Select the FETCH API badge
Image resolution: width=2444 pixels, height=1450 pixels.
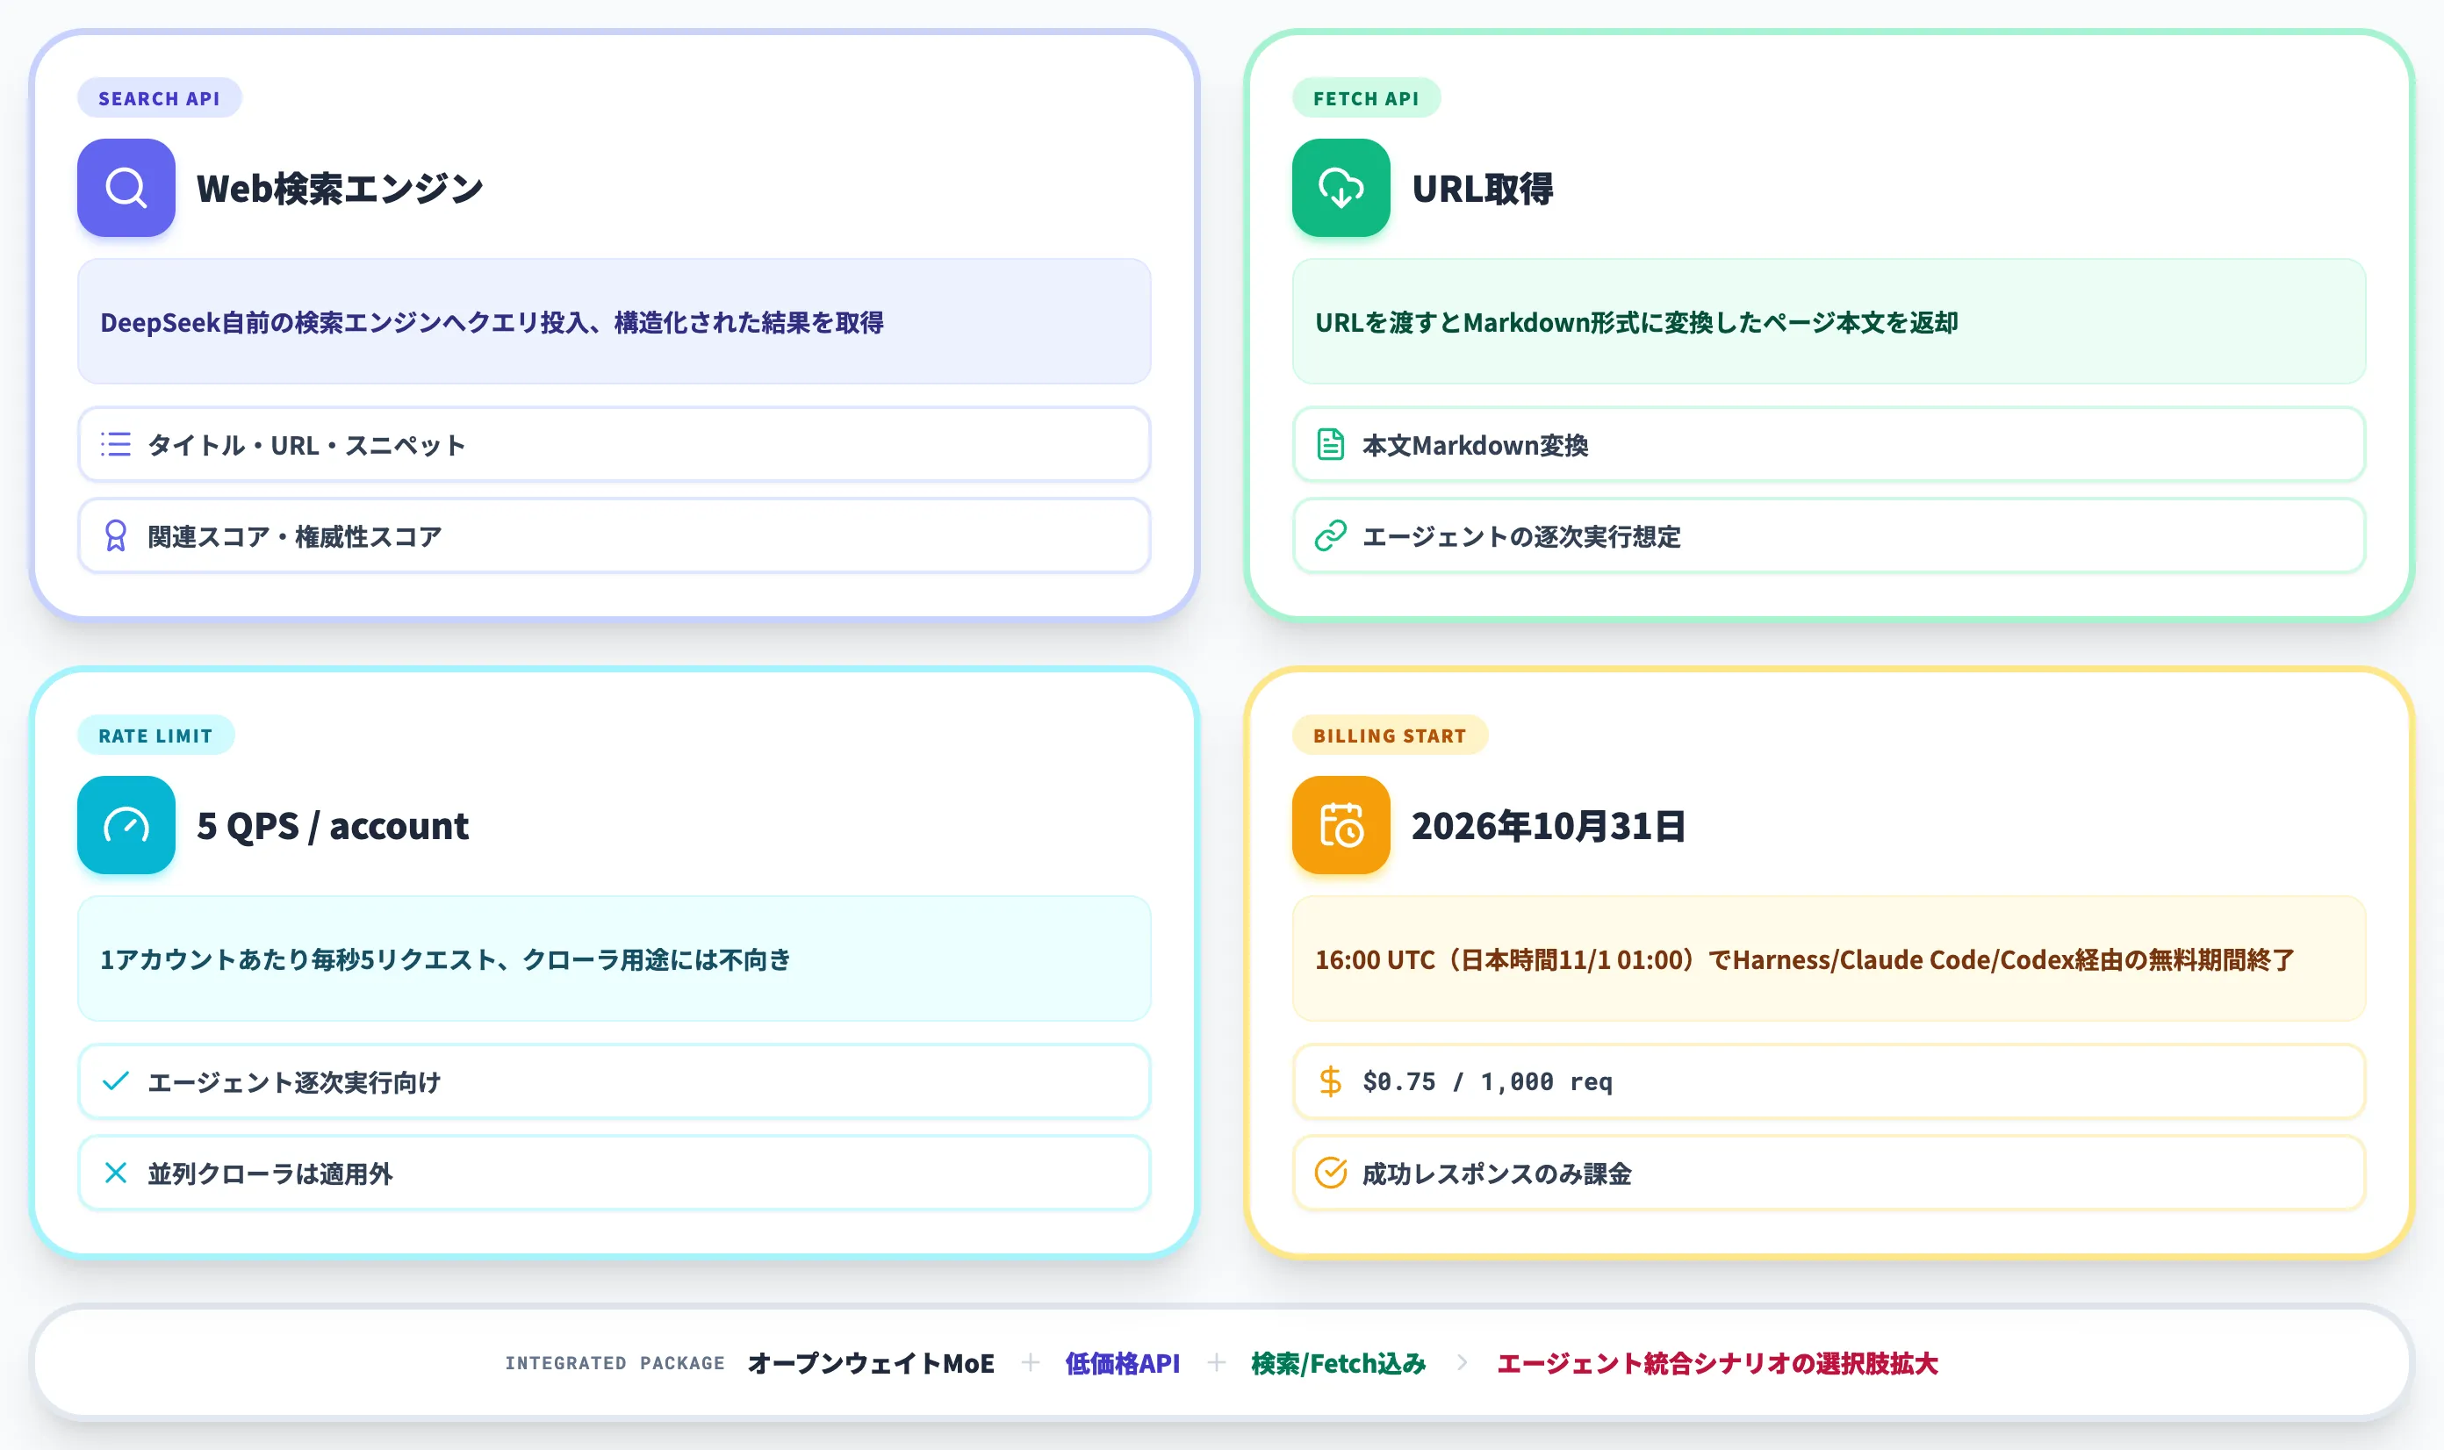pos(1365,97)
